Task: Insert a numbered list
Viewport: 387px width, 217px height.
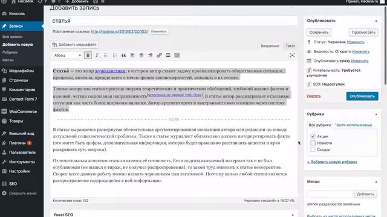Action: (115, 55)
